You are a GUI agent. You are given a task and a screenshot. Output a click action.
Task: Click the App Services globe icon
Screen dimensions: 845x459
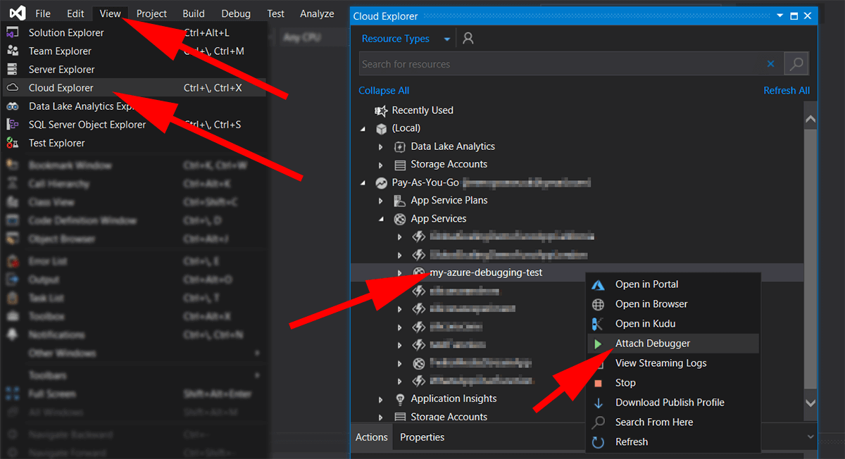coord(399,219)
